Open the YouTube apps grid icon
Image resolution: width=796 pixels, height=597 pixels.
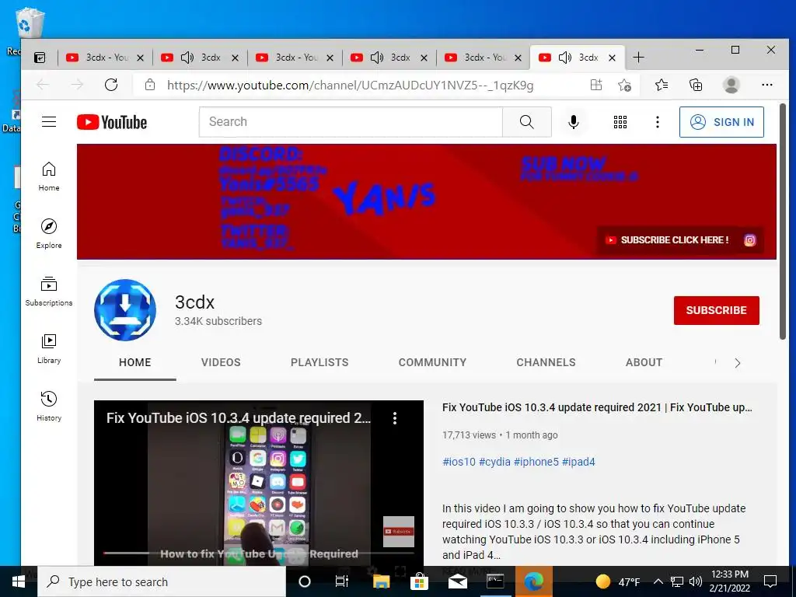click(620, 122)
